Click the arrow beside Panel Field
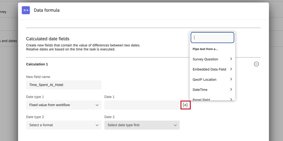283x141 pixels. point(231,99)
